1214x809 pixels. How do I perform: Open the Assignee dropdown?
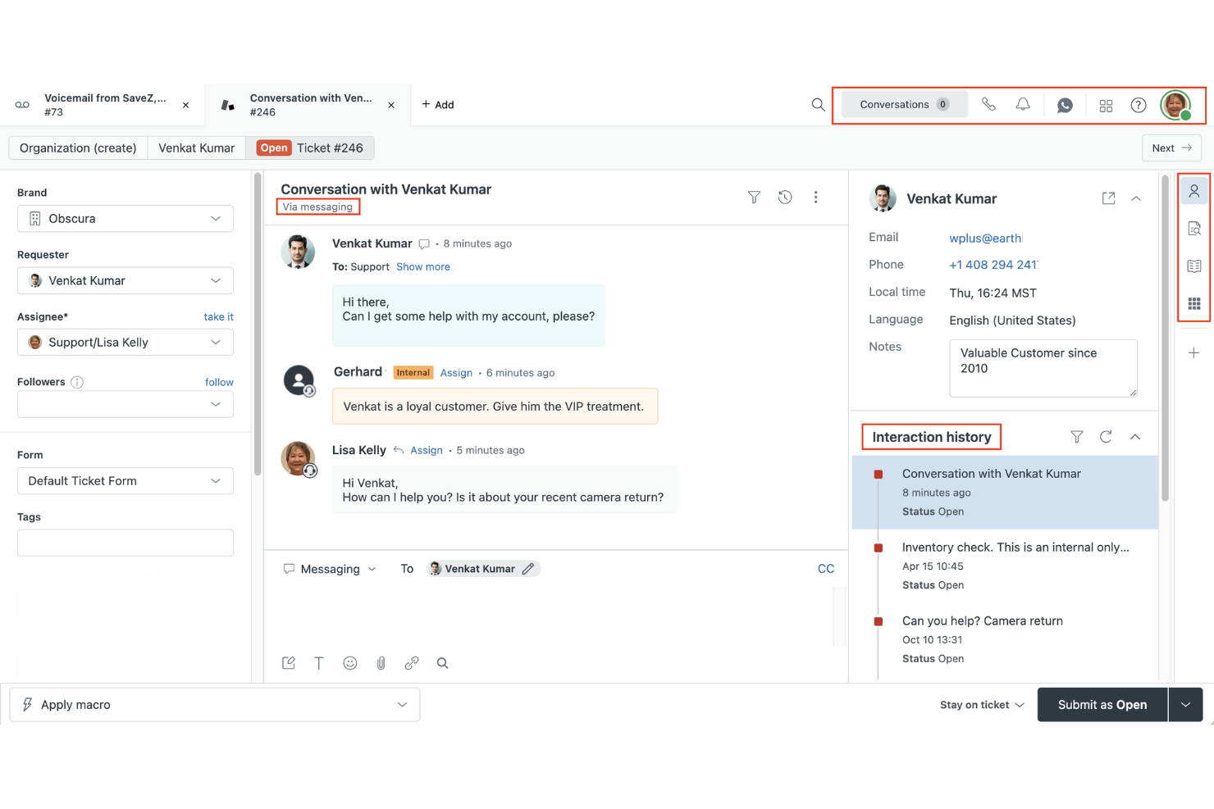pyautogui.click(x=126, y=343)
